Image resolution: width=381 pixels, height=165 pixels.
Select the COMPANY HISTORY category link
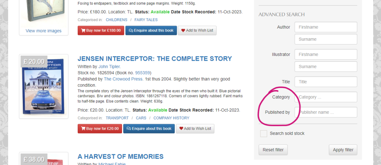[x=171, y=118]
